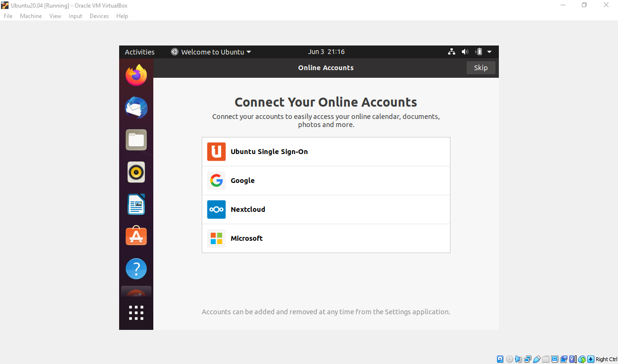Screen dimensions: 618x364
Task: Open the VirtualBox View menu
Action: [x=56, y=16]
